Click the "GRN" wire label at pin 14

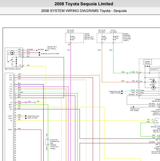coord(19,104)
